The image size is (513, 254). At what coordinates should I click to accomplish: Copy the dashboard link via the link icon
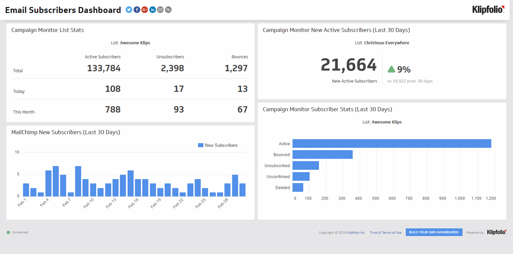tap(168, 10)
